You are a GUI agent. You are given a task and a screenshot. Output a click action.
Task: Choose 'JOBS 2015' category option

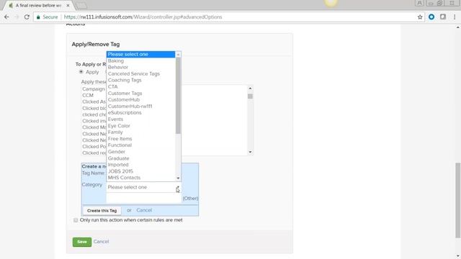click(141, 171)
